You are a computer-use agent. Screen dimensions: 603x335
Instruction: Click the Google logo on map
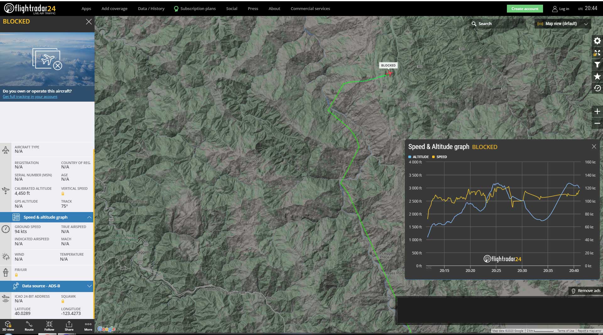[106, 329]
